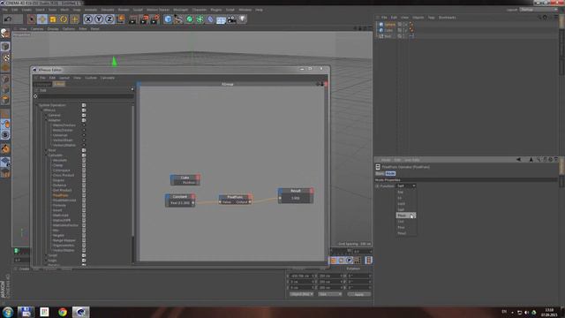
Task: Switch to Model mode cube icon
Action: click(5, 46)
